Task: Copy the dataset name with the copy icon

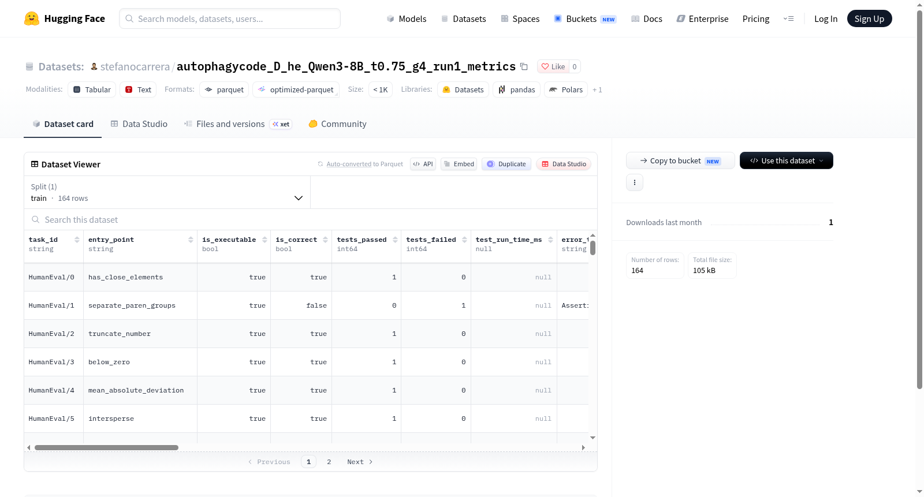Action: click(x=524, y=66)
